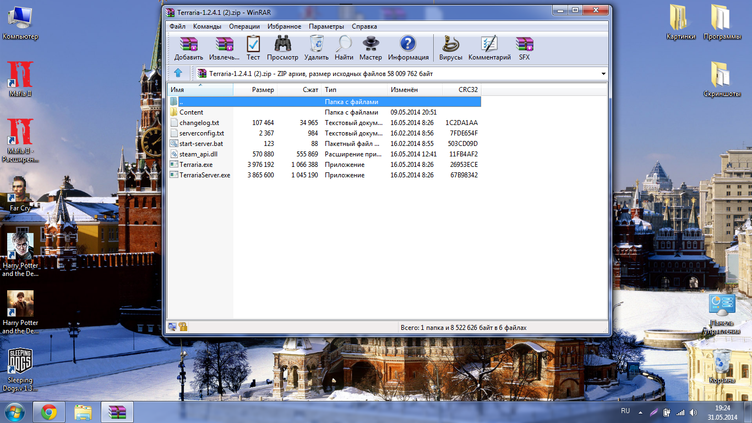Run the Тест archive check
The width and height of the screenshot is (752, 423).
pyautogui.click(x=253, y=48)
